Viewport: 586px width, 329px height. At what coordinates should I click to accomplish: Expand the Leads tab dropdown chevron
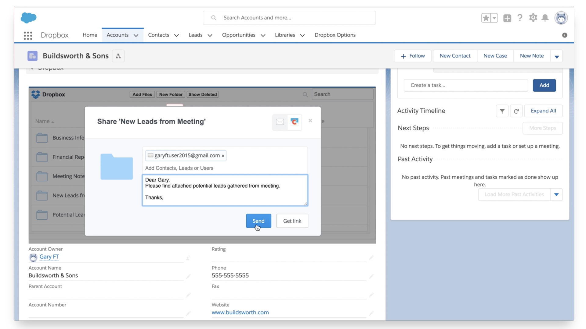pyautogui.click(x=210, y=36)
